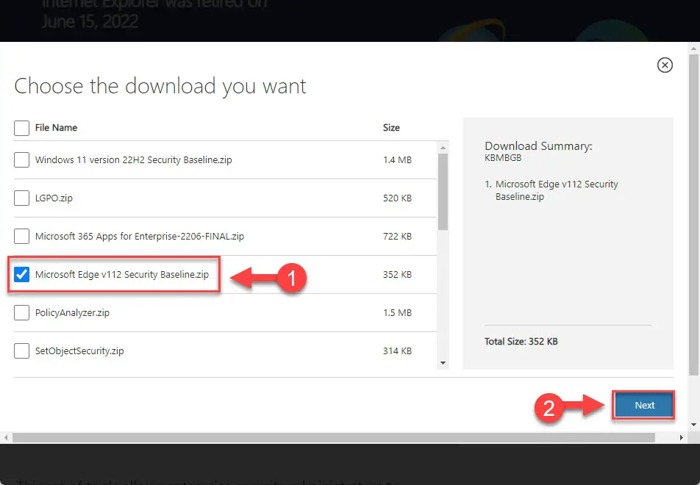The image size is (700, 485).
Task: Click the File Name column header
Action: pos(56,128)
